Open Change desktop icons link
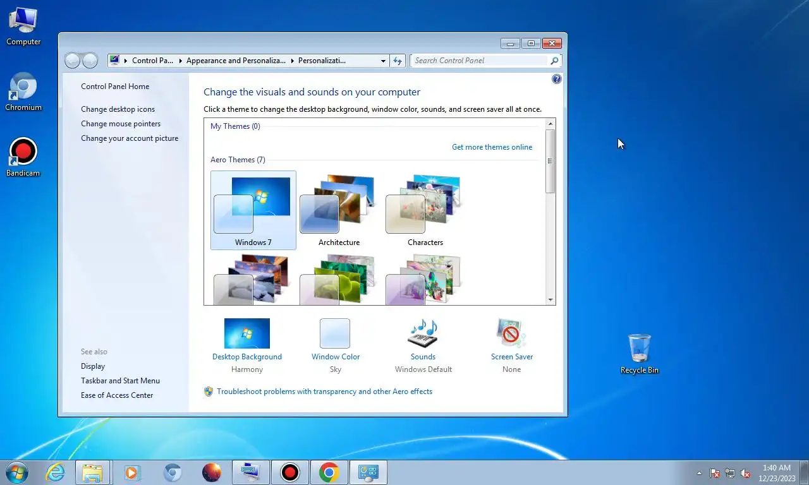The height and width of the screenshot is (485, 809). pyautogui.click(x=118, y=109)
